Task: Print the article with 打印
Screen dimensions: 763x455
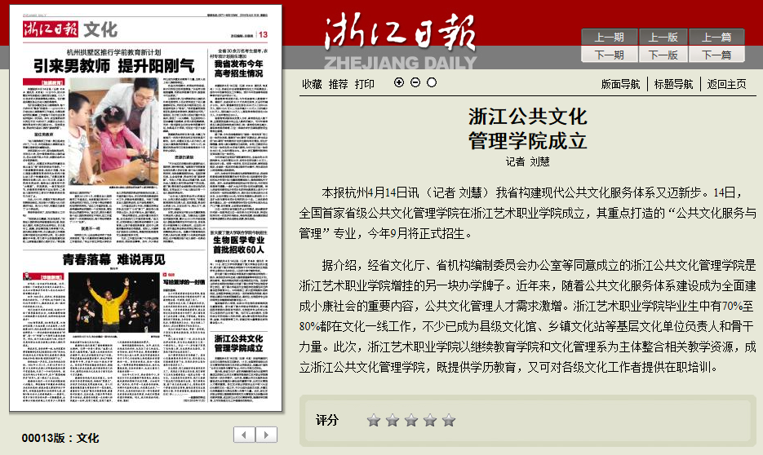Action: tap(365, 84)
